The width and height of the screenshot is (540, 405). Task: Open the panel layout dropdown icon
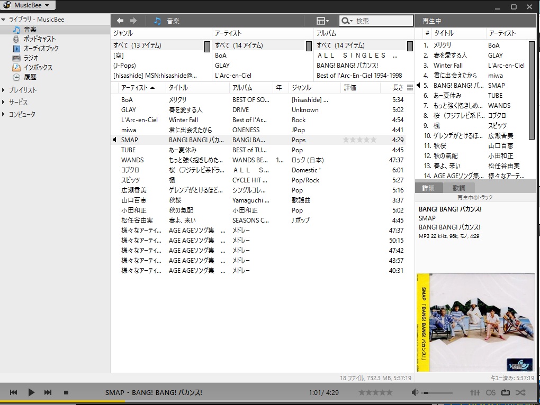322,21
